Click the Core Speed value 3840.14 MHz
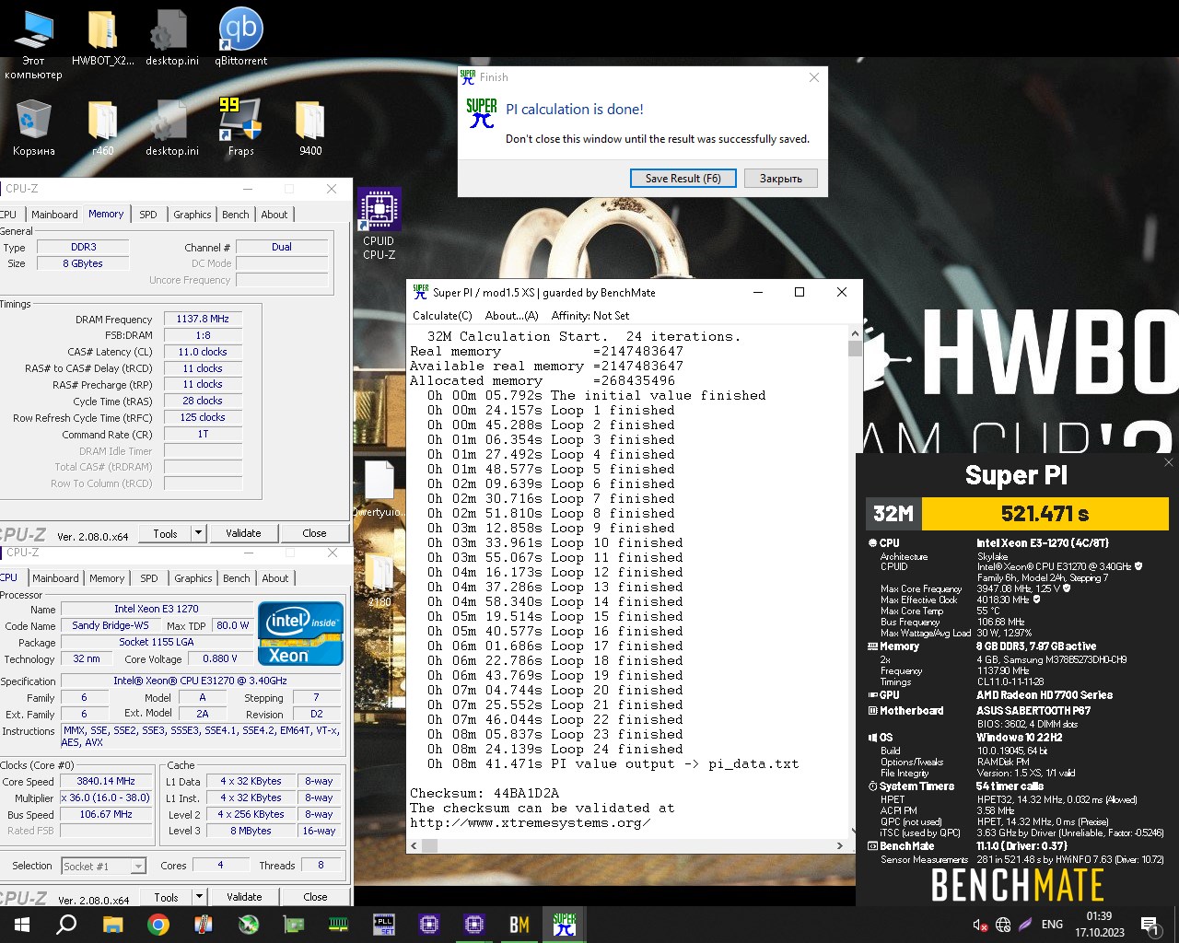 tap(106, 781)
